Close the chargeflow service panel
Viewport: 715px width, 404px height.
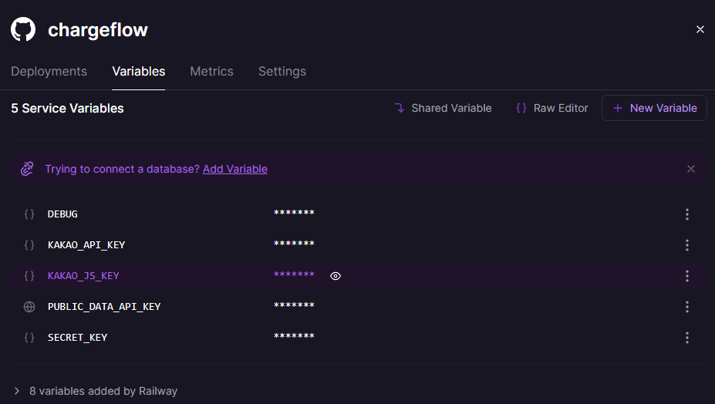700,29
